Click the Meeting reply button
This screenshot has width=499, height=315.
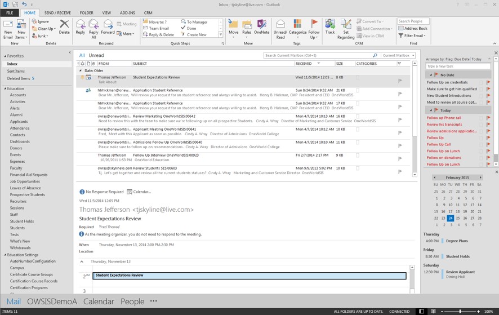126,24
